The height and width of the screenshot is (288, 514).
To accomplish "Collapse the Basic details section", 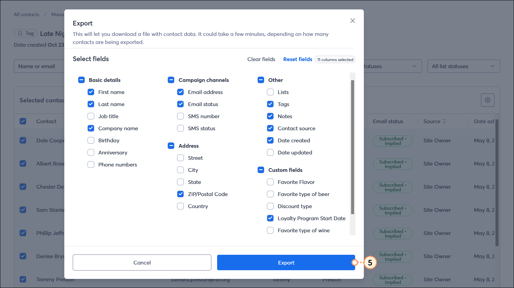I will pos(81,80).
